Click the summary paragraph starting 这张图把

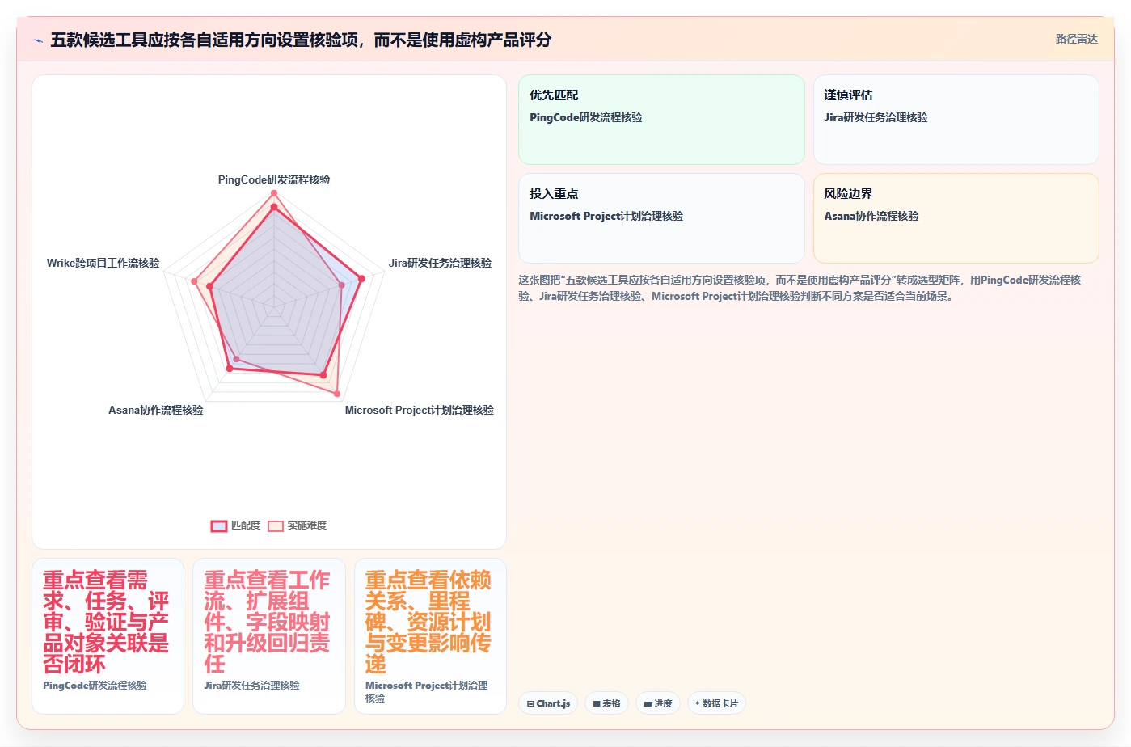pyautogui.click(x=800, y=288)
